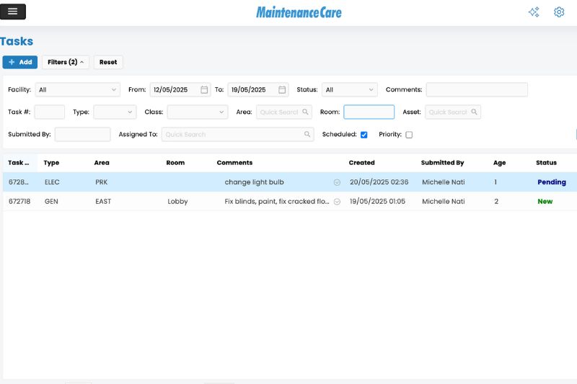Screen dimensions: 577x384
Task: Open the Type dropdown
Action: 115,112
